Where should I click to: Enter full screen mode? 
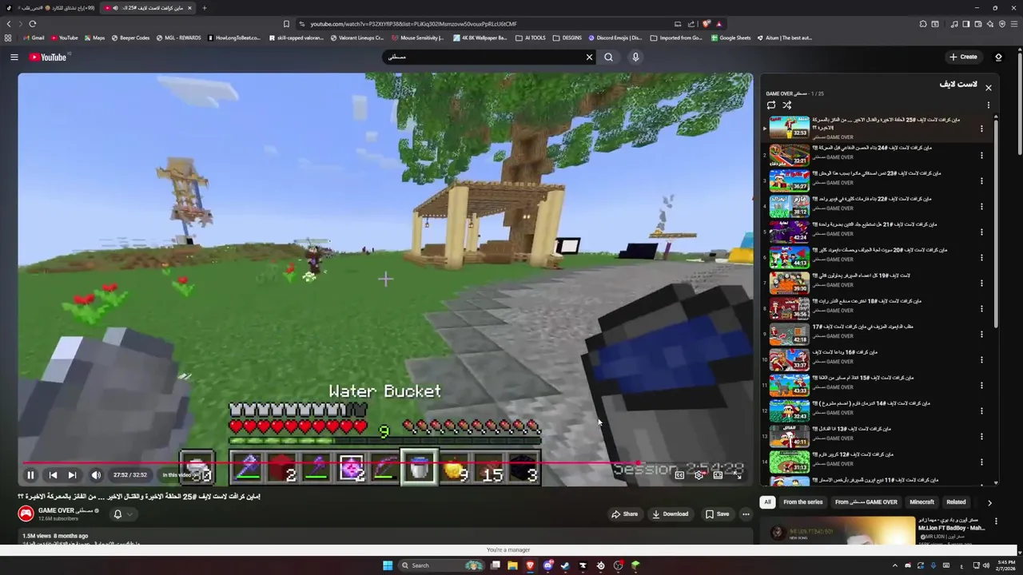click(x=737, y=475)
